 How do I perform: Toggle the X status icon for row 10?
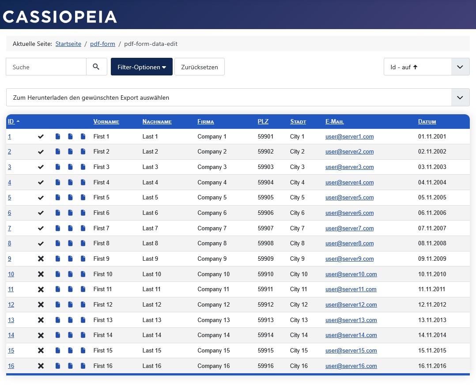(x=41, y=274)
